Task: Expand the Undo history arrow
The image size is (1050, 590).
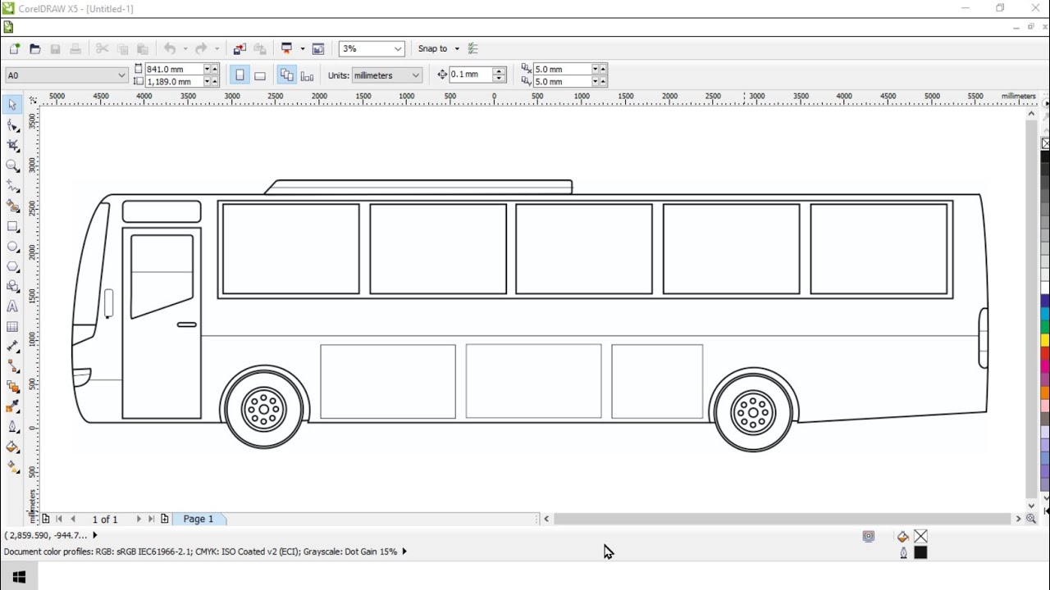Action: [x=185, y=49]
